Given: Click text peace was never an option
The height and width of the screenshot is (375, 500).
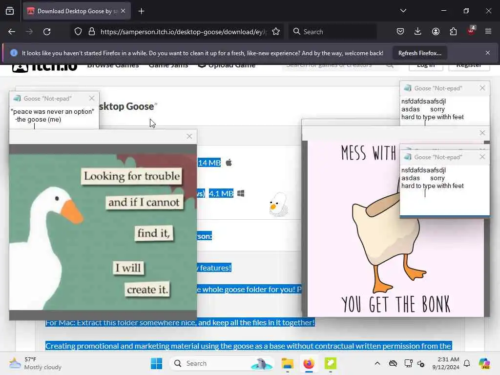Looking at the screenshot, I should tap(53, 112).
